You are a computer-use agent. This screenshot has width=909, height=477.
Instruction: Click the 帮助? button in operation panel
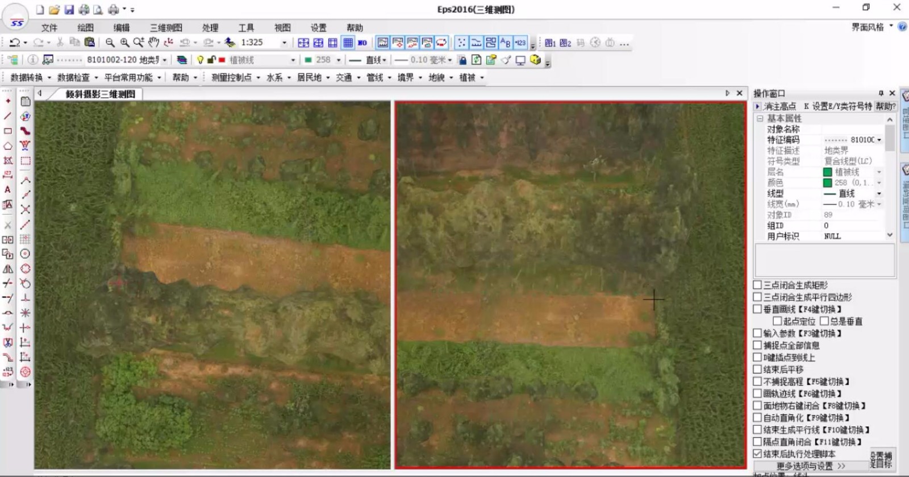(885, 106)
